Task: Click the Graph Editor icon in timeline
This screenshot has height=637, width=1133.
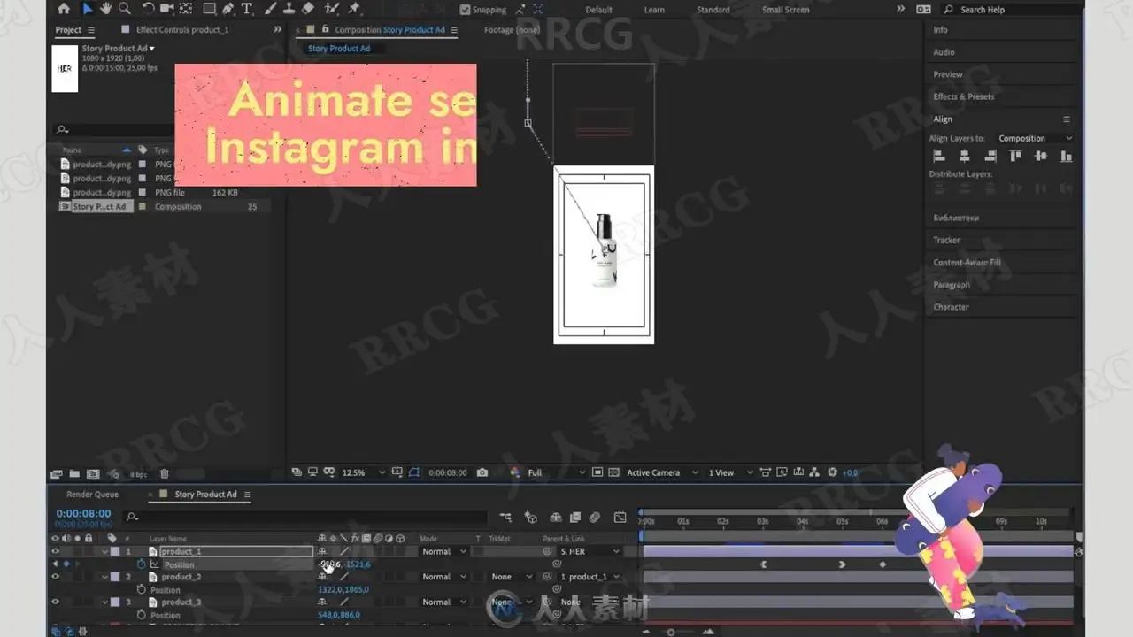Action: [x=620, y=517]
